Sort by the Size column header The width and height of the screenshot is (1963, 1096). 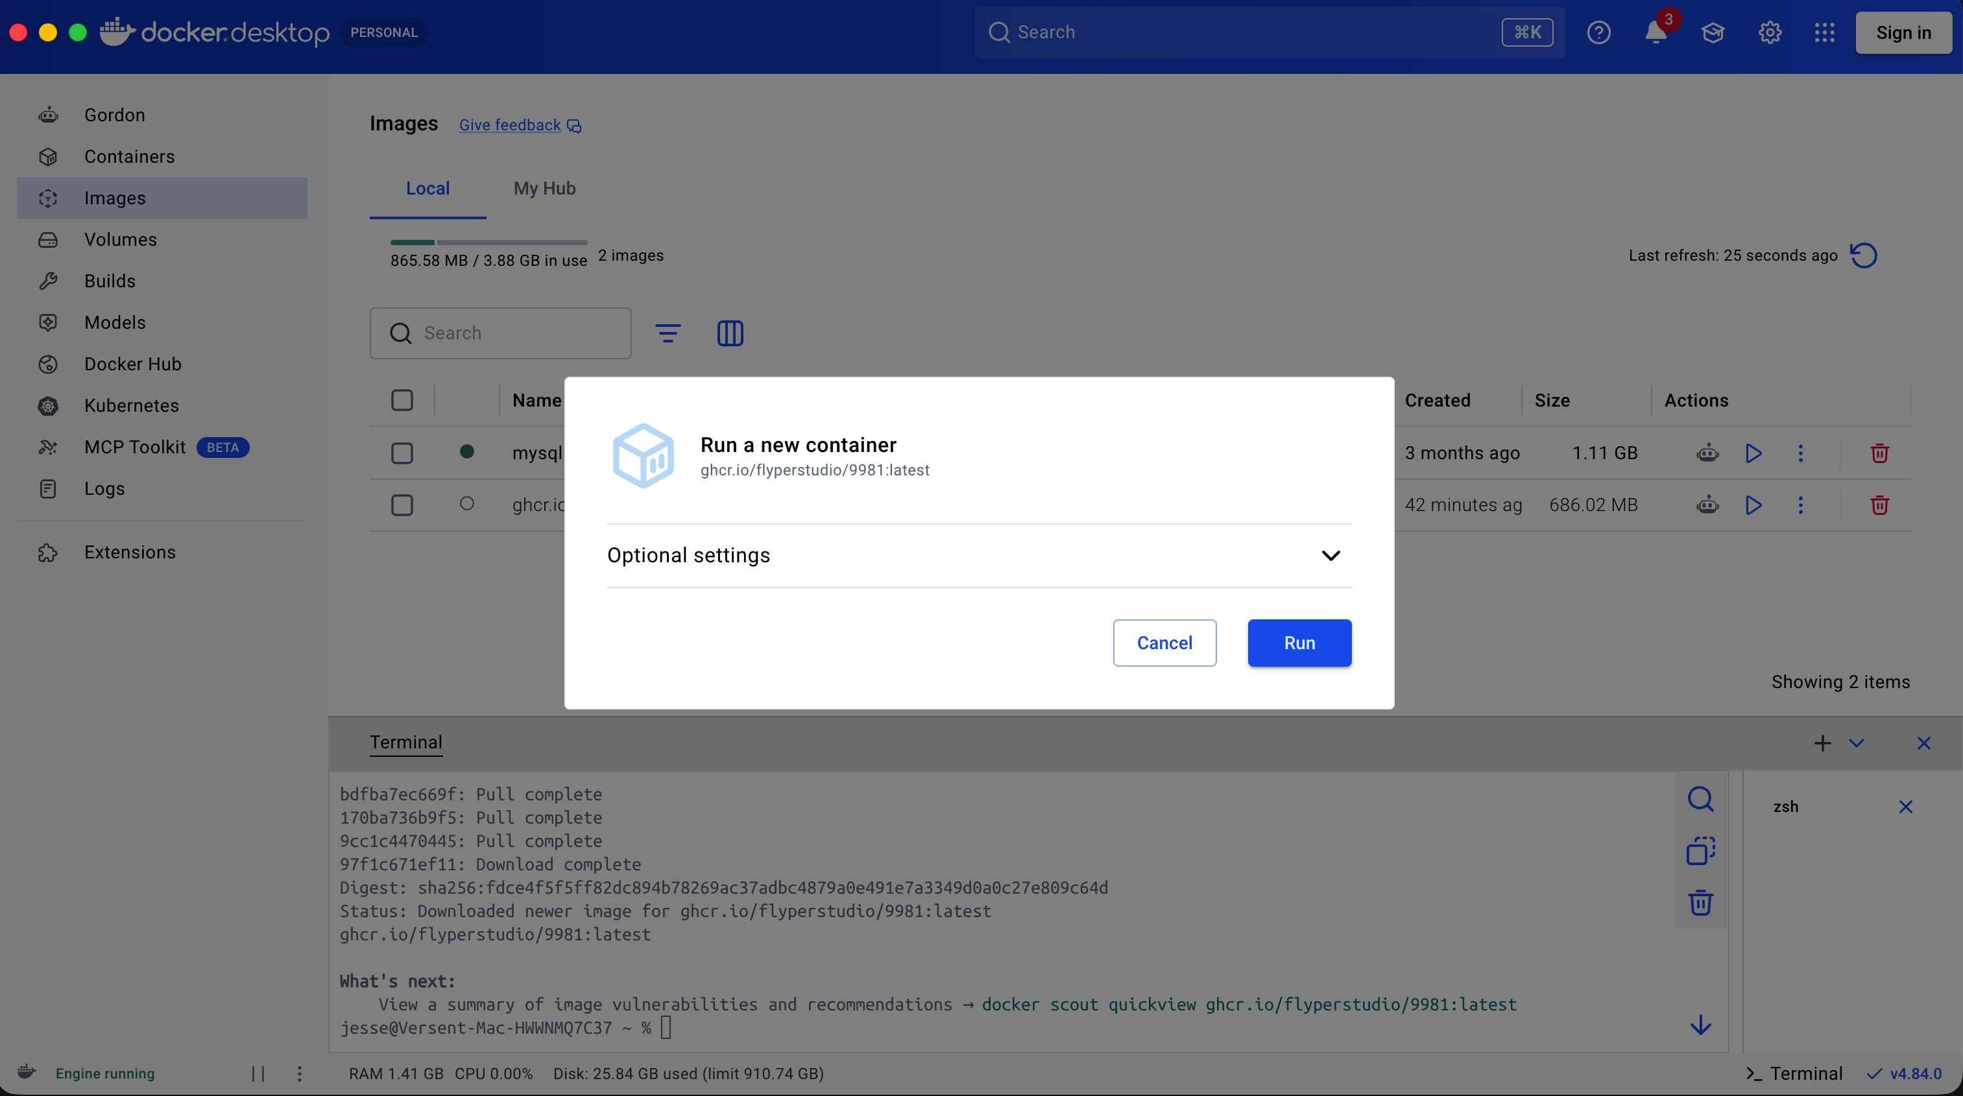click(1552, 401)
